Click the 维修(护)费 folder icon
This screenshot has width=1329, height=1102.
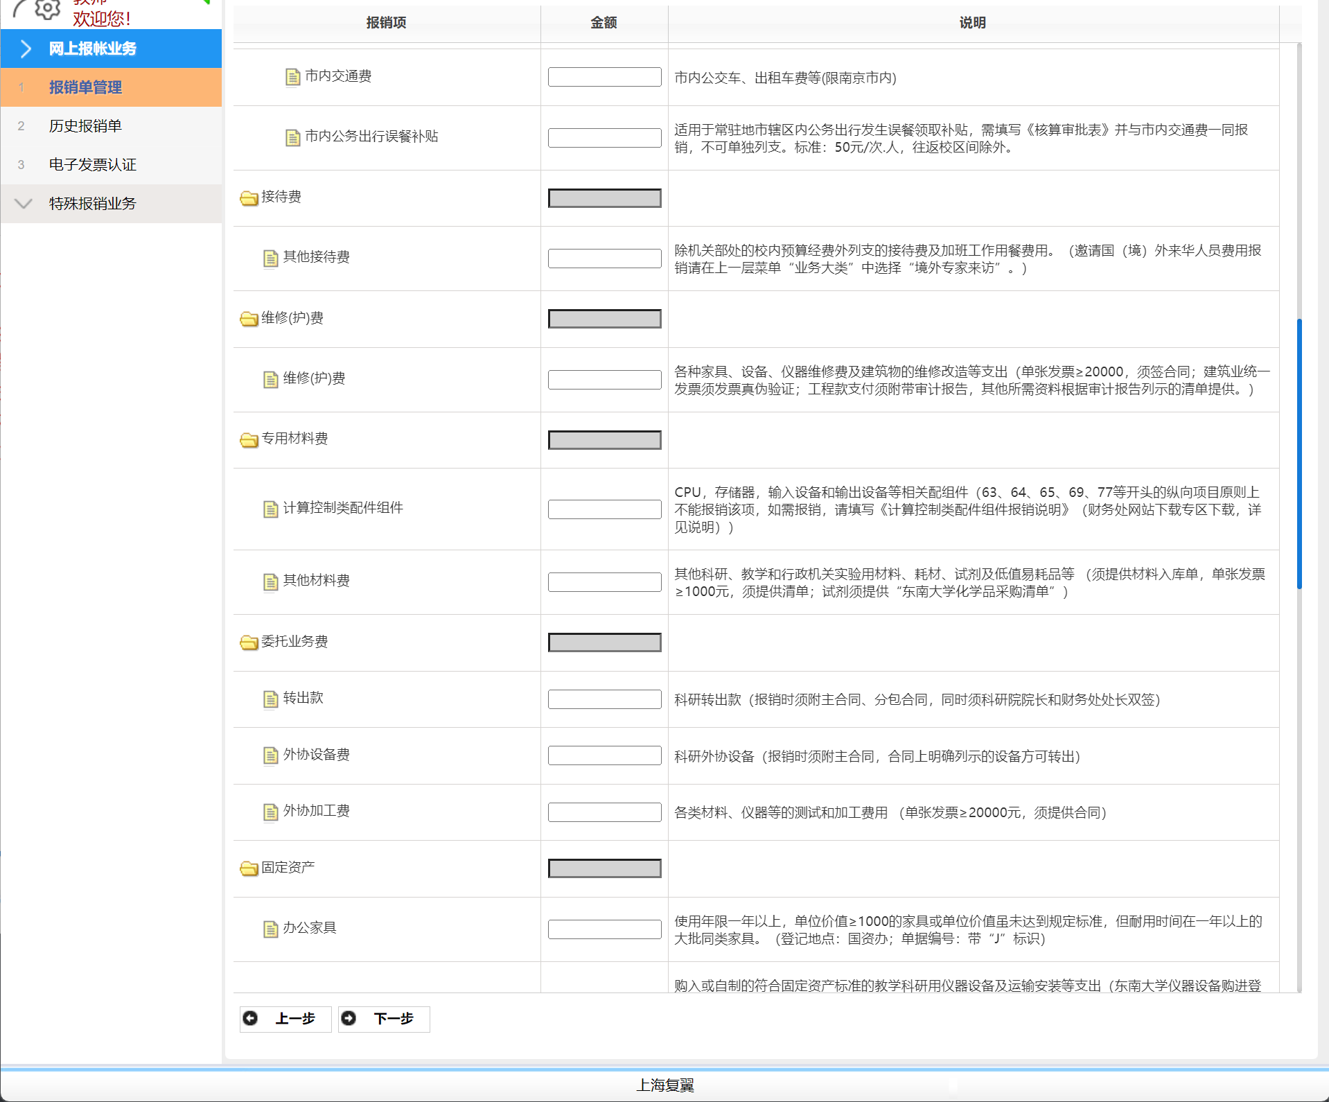coord(249,319)
